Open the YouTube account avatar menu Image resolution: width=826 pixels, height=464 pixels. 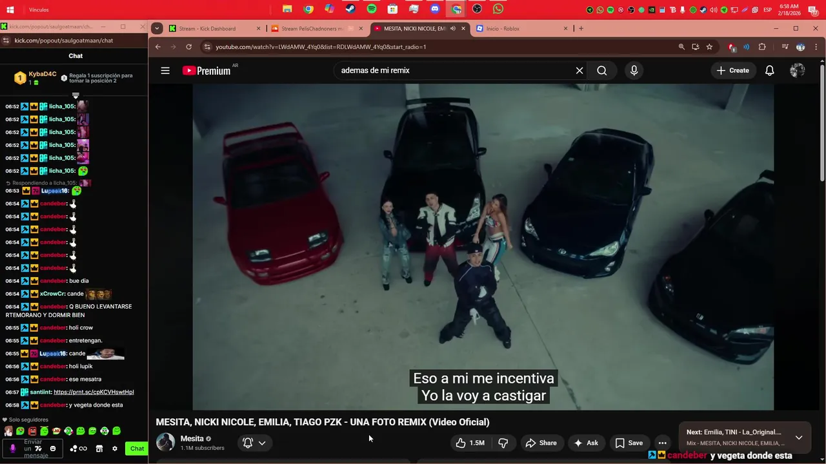pyautogui.click(x=798, y=71)
